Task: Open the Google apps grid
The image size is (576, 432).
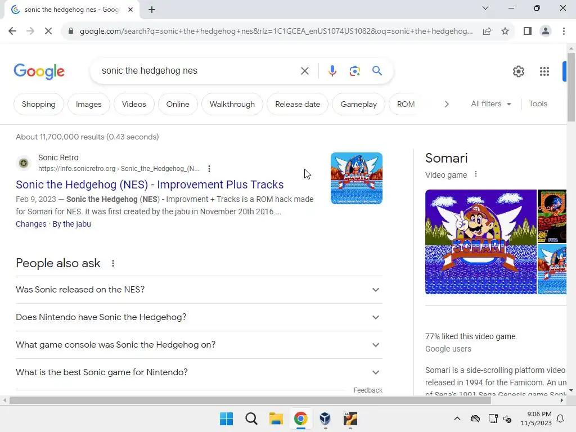Action: (544, 71)
